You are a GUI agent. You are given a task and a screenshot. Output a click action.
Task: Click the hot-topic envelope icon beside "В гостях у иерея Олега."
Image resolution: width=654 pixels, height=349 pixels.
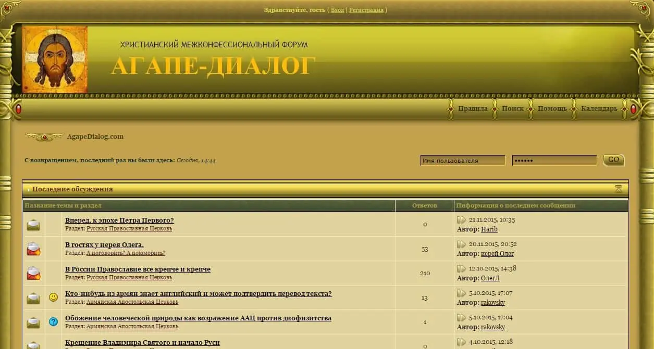33,249
